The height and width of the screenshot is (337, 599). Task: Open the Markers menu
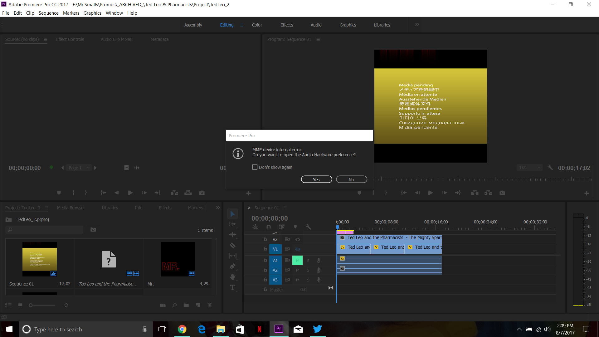click(71, 13)
